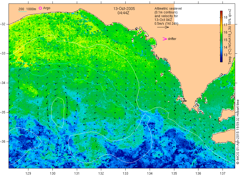Click the magenta drifter arrowhead legend symbol

coord(165,39)
